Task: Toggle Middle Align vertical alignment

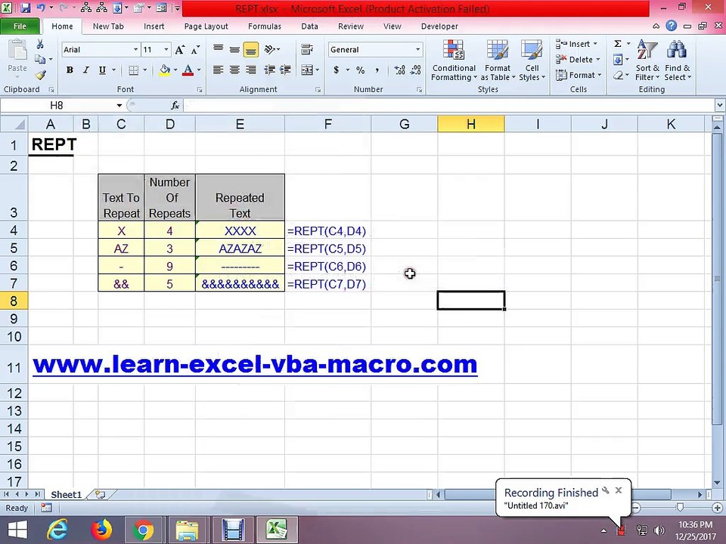Action: (x=234, y=49)
